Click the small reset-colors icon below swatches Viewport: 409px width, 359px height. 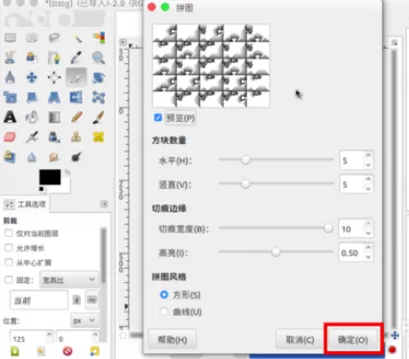pyautogui.click(x=41, y=189)
